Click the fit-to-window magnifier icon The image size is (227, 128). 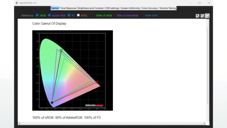(x=207, y=16)
